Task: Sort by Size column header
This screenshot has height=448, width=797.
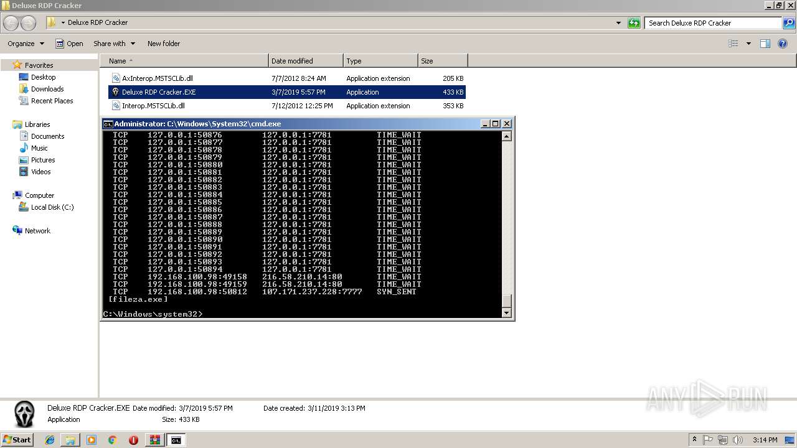Action: click(443, 61)
